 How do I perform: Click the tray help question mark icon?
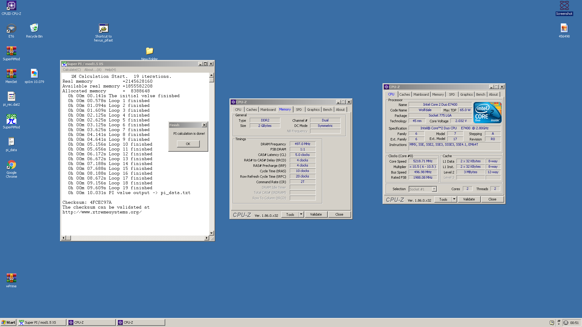[x=552, y=322]
